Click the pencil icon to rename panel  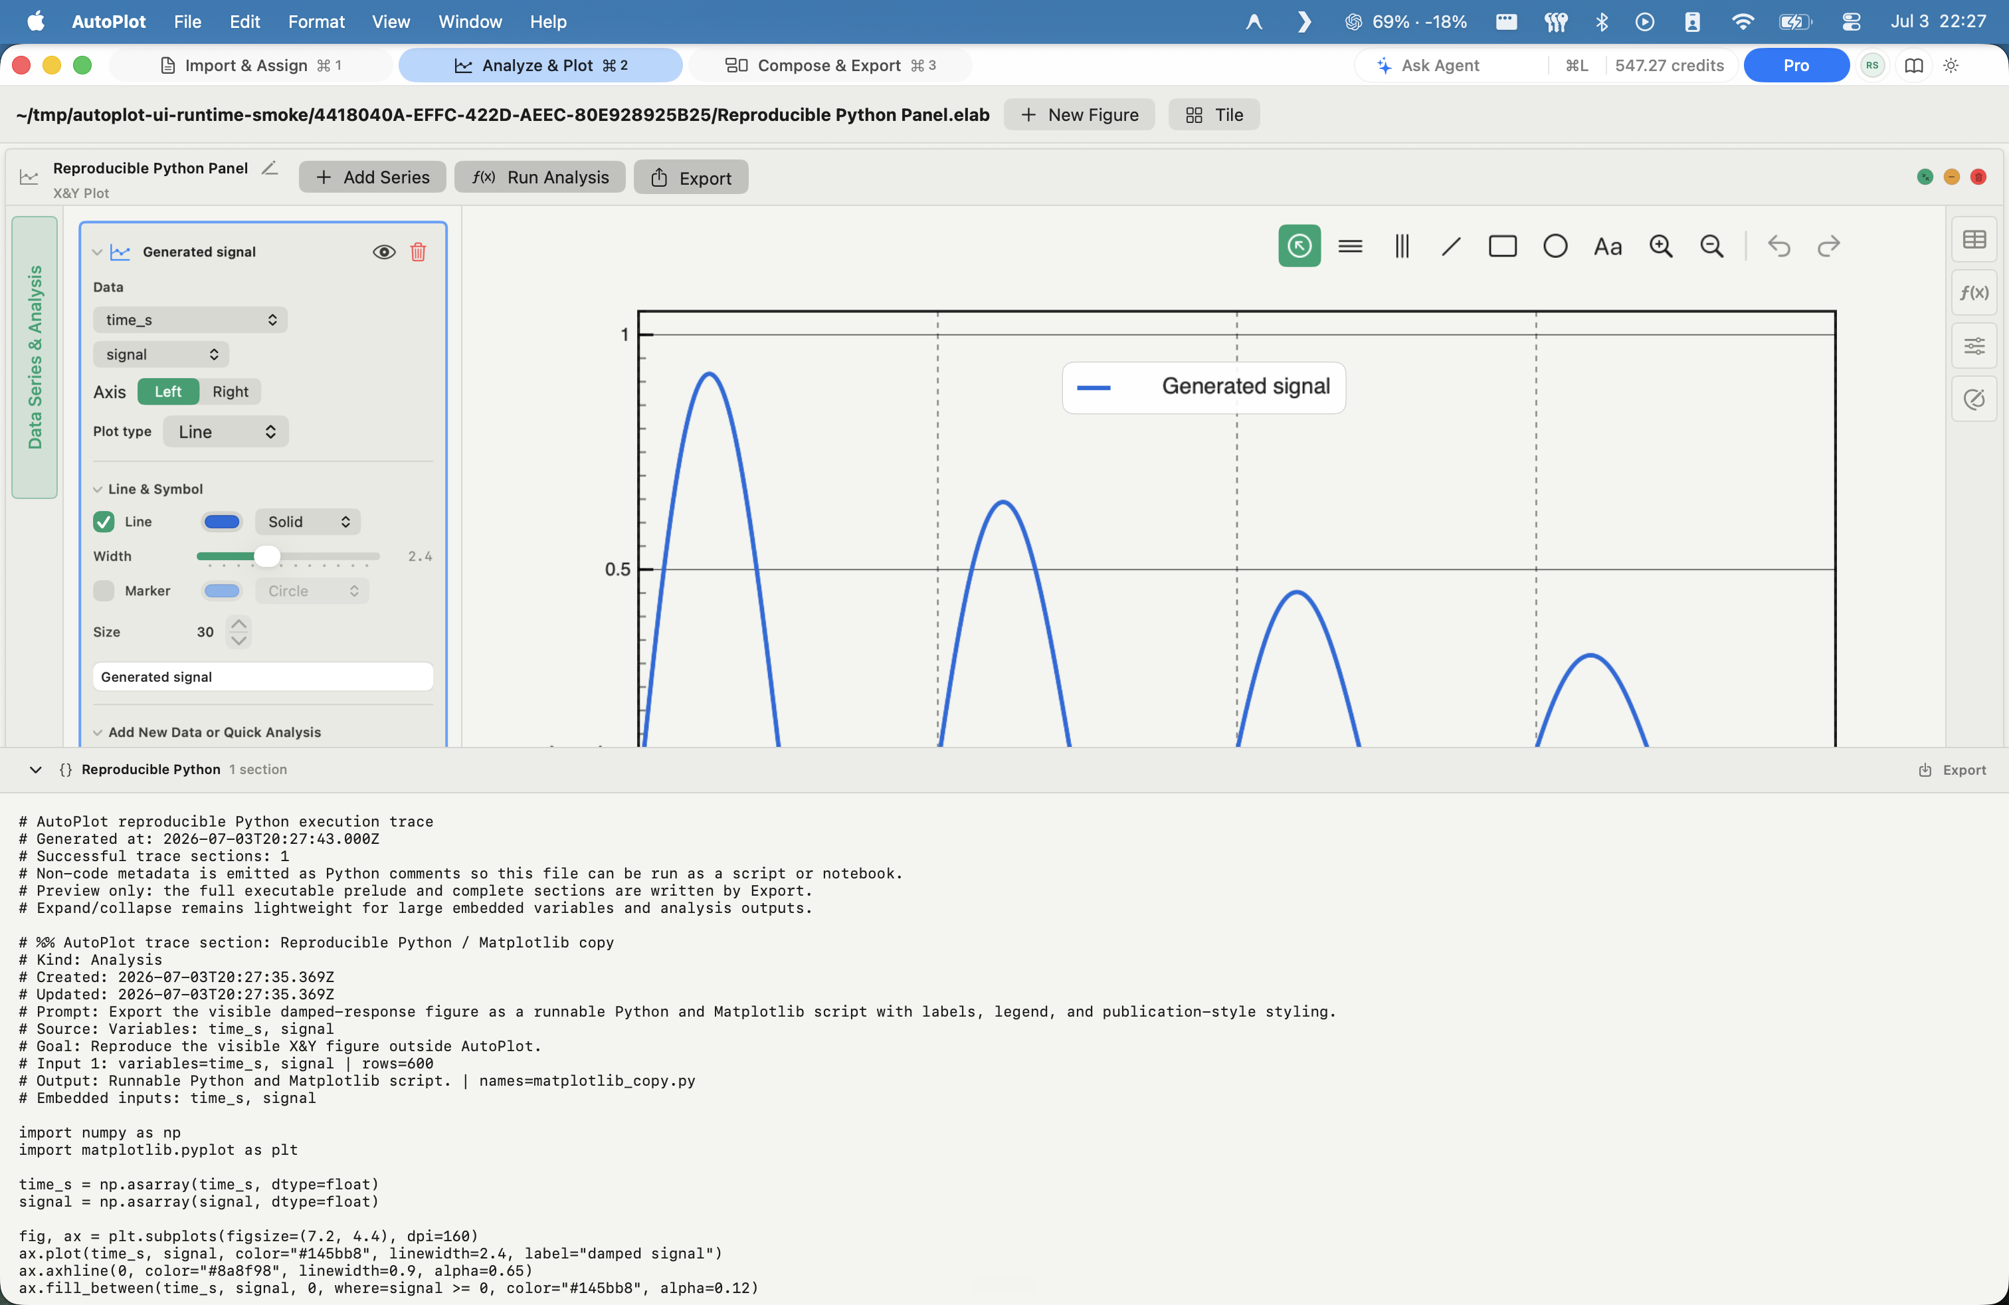269,168
